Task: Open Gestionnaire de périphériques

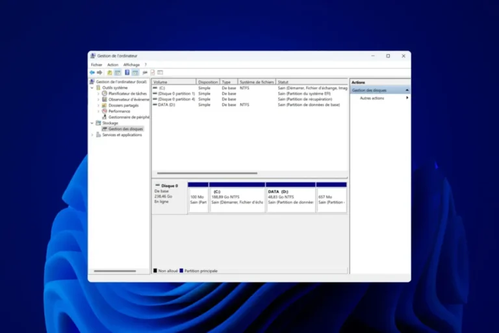Action: coord(129,117)
